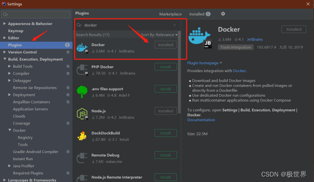
Task: Install the .env files support plugin
Action: click(x=166, y=89)
